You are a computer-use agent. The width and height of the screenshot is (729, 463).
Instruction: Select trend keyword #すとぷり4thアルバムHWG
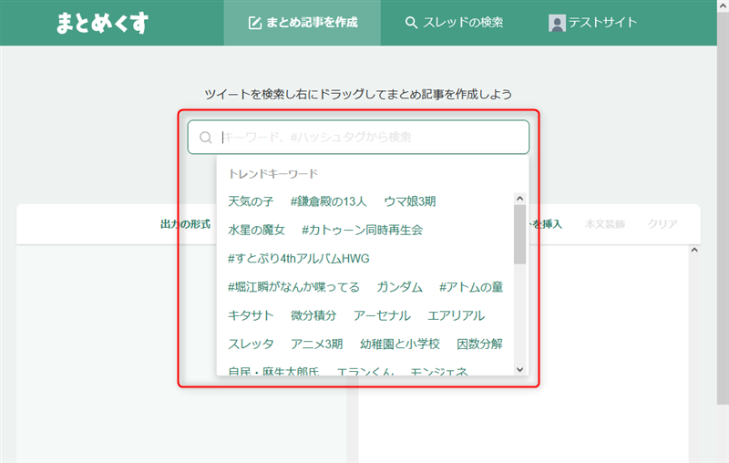click(299, 259)
